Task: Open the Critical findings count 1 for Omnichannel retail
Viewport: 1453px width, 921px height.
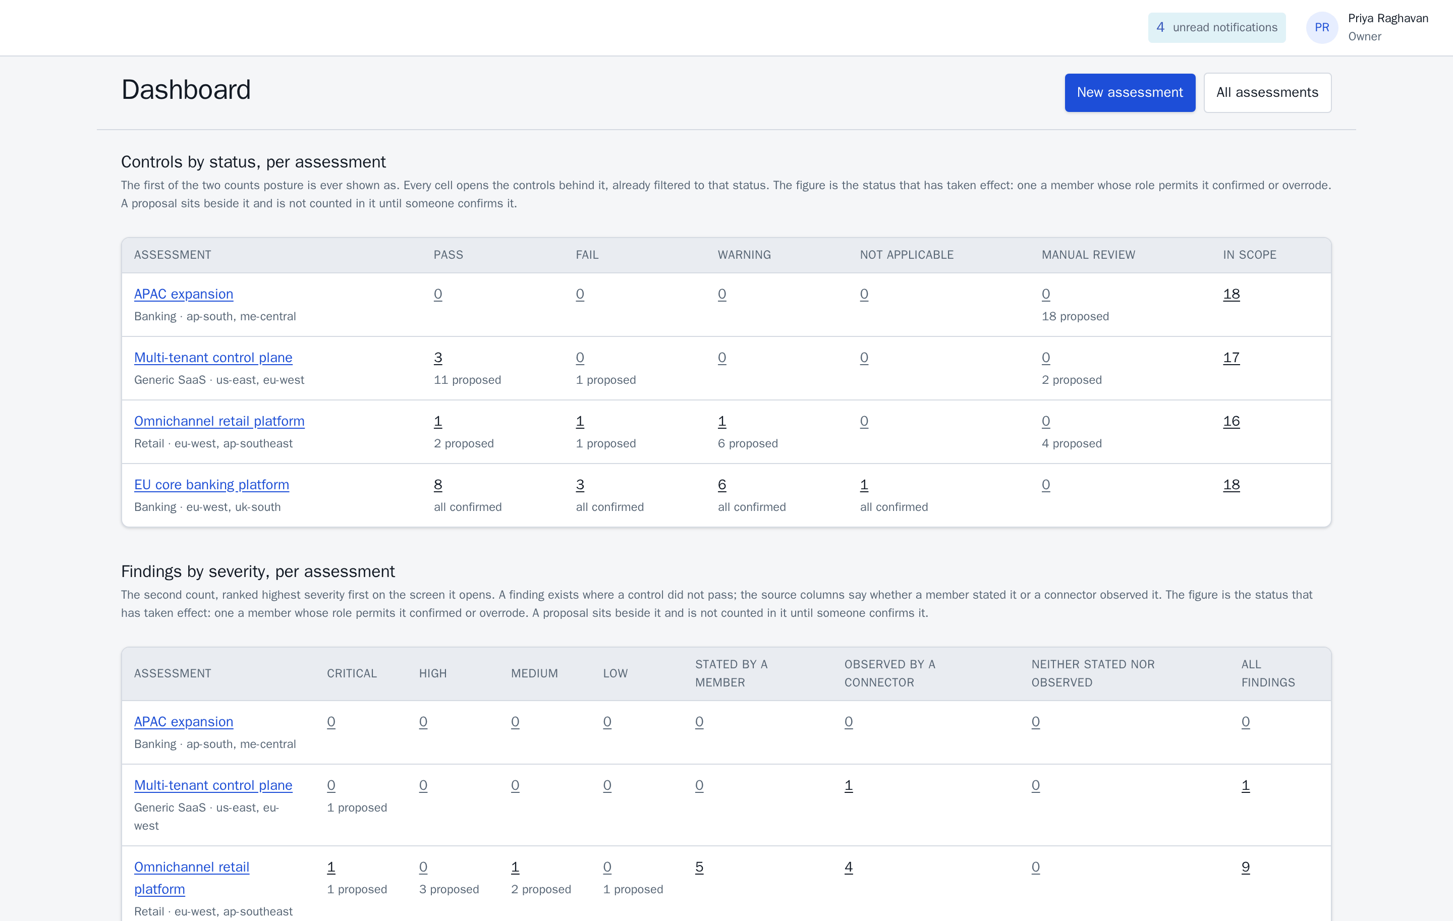Action: (x=331, y=867)
